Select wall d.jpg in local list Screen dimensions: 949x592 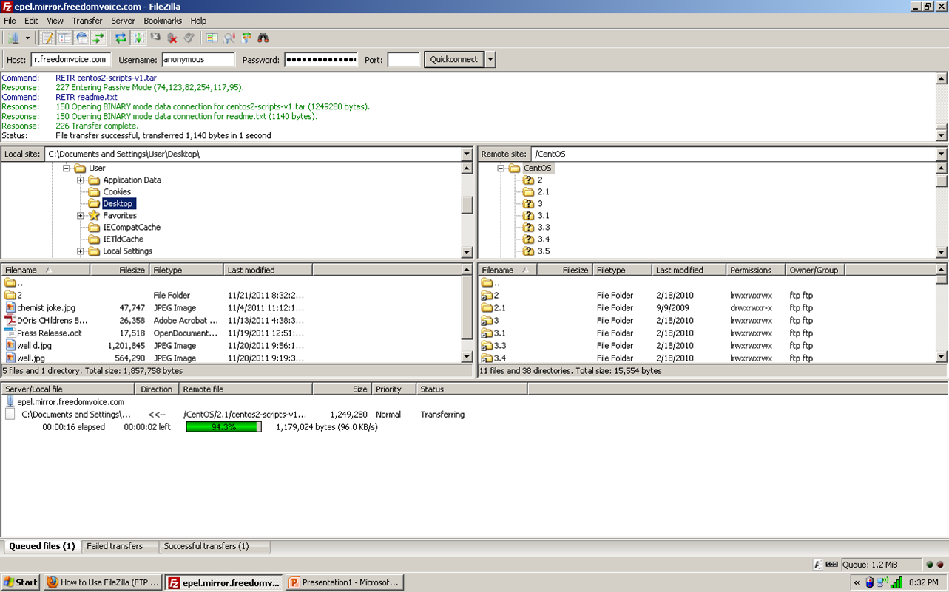pos(34,345)
